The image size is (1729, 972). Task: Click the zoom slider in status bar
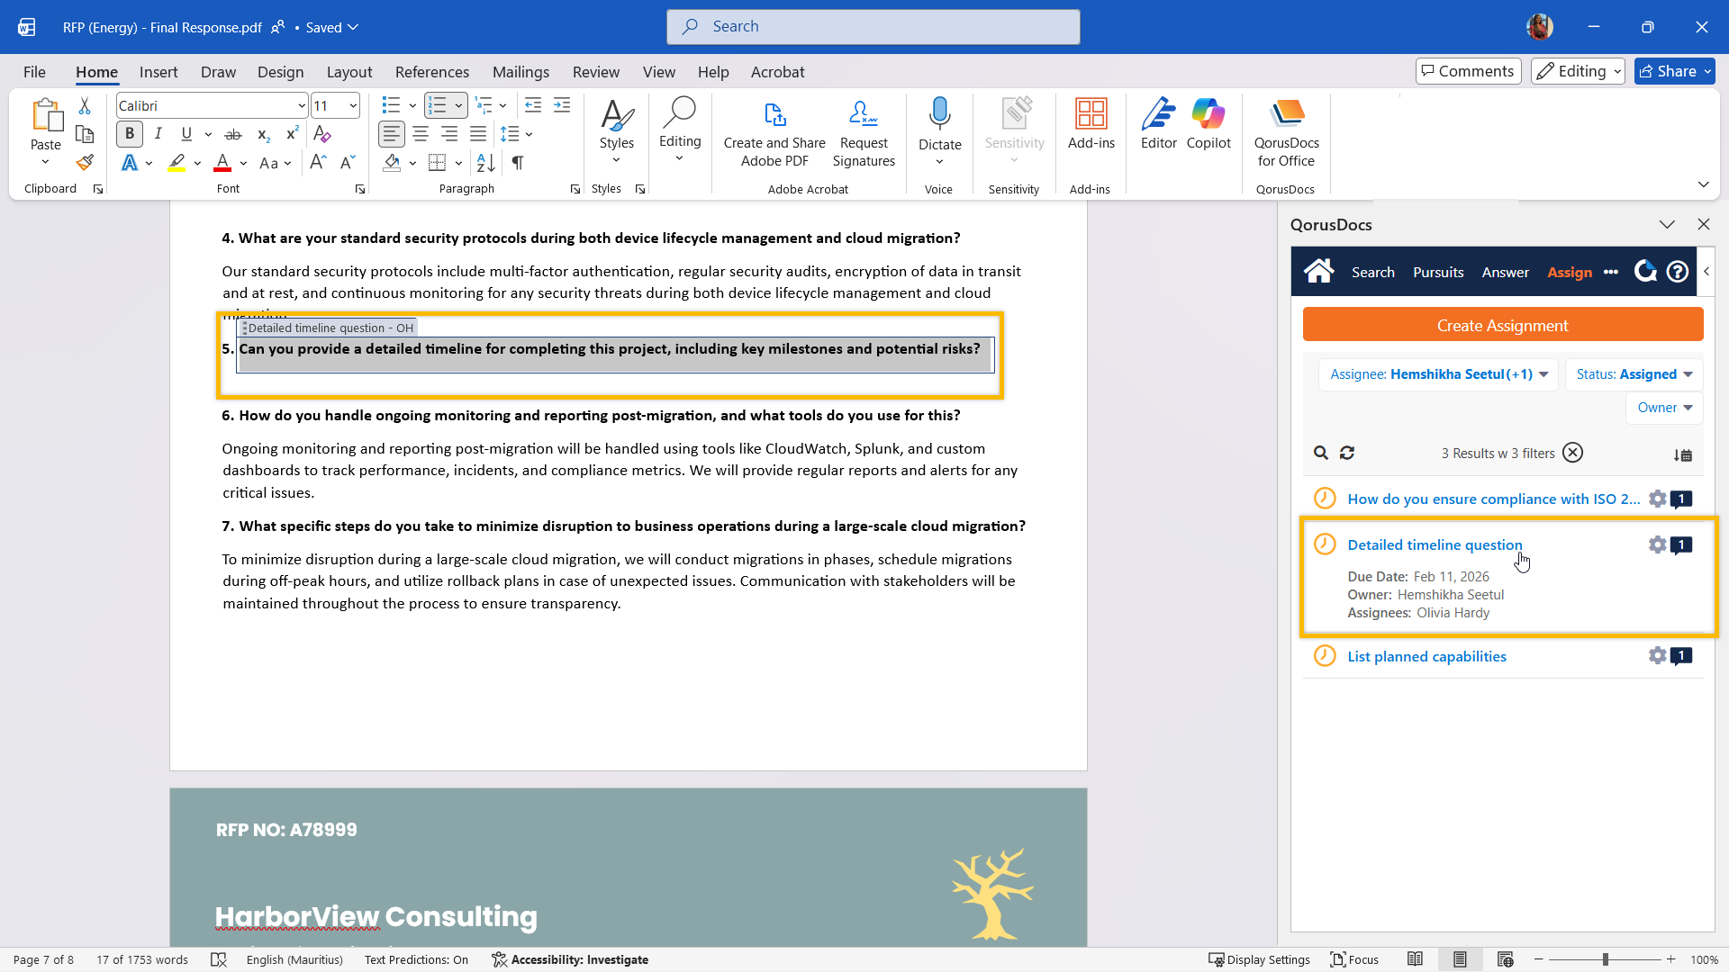[x=1605, y=959]
